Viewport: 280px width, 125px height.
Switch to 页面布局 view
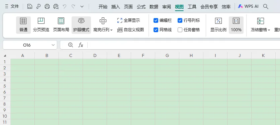61,25
